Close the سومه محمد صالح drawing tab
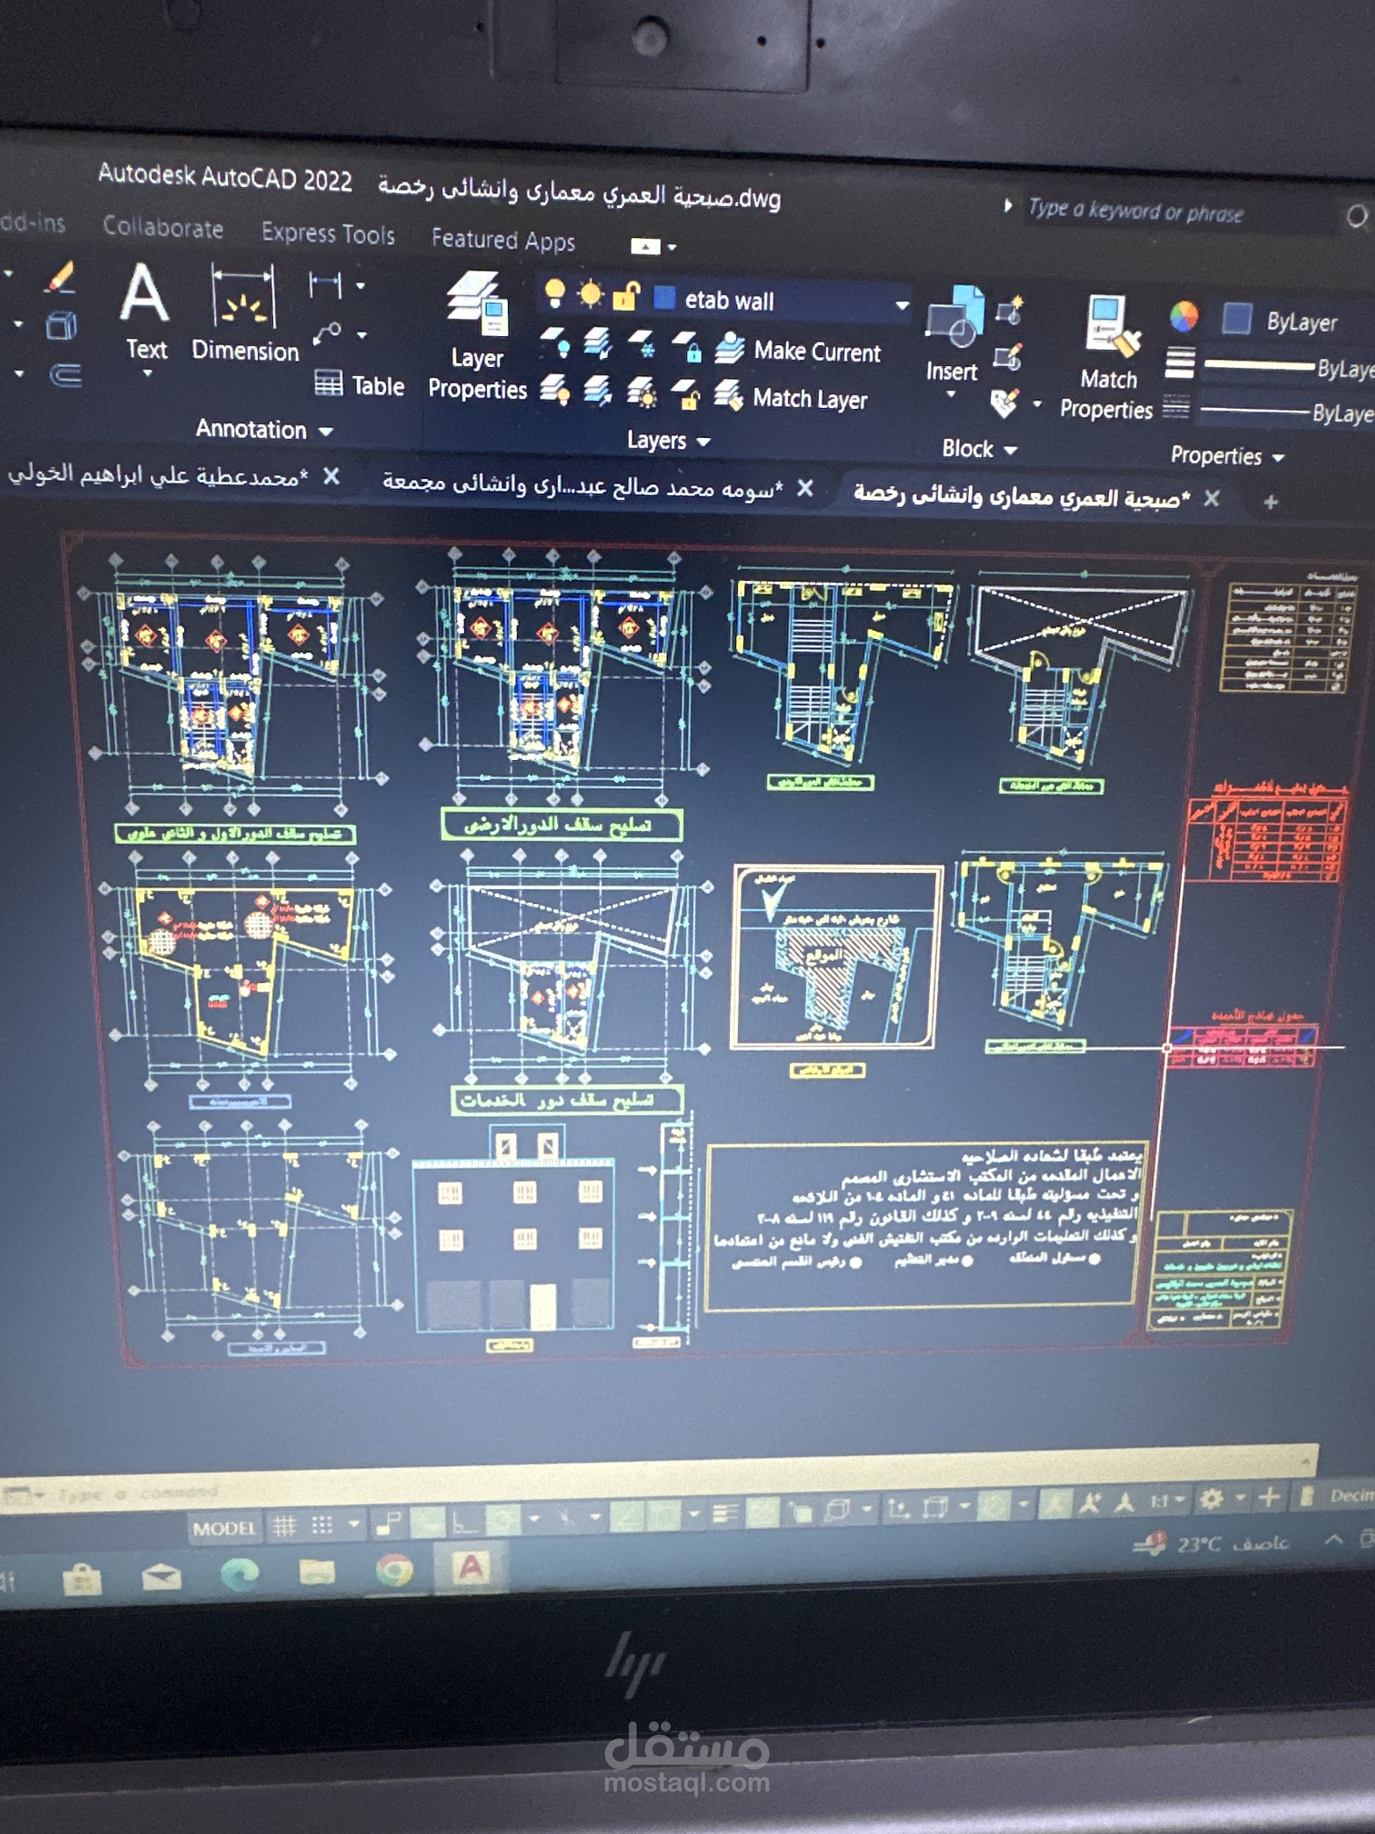The image size is (1375, 1834). 805,489
